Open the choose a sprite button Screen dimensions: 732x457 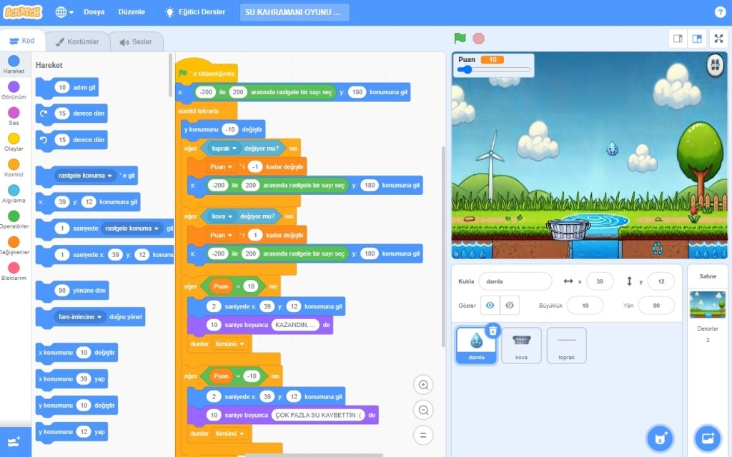659,438
